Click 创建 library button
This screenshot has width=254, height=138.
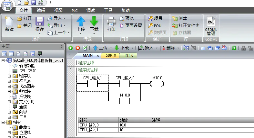coord(180,19)
